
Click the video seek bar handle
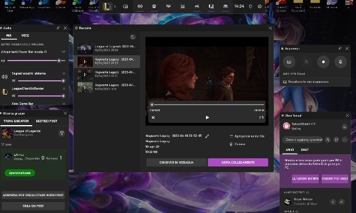[x=152, y=105]
